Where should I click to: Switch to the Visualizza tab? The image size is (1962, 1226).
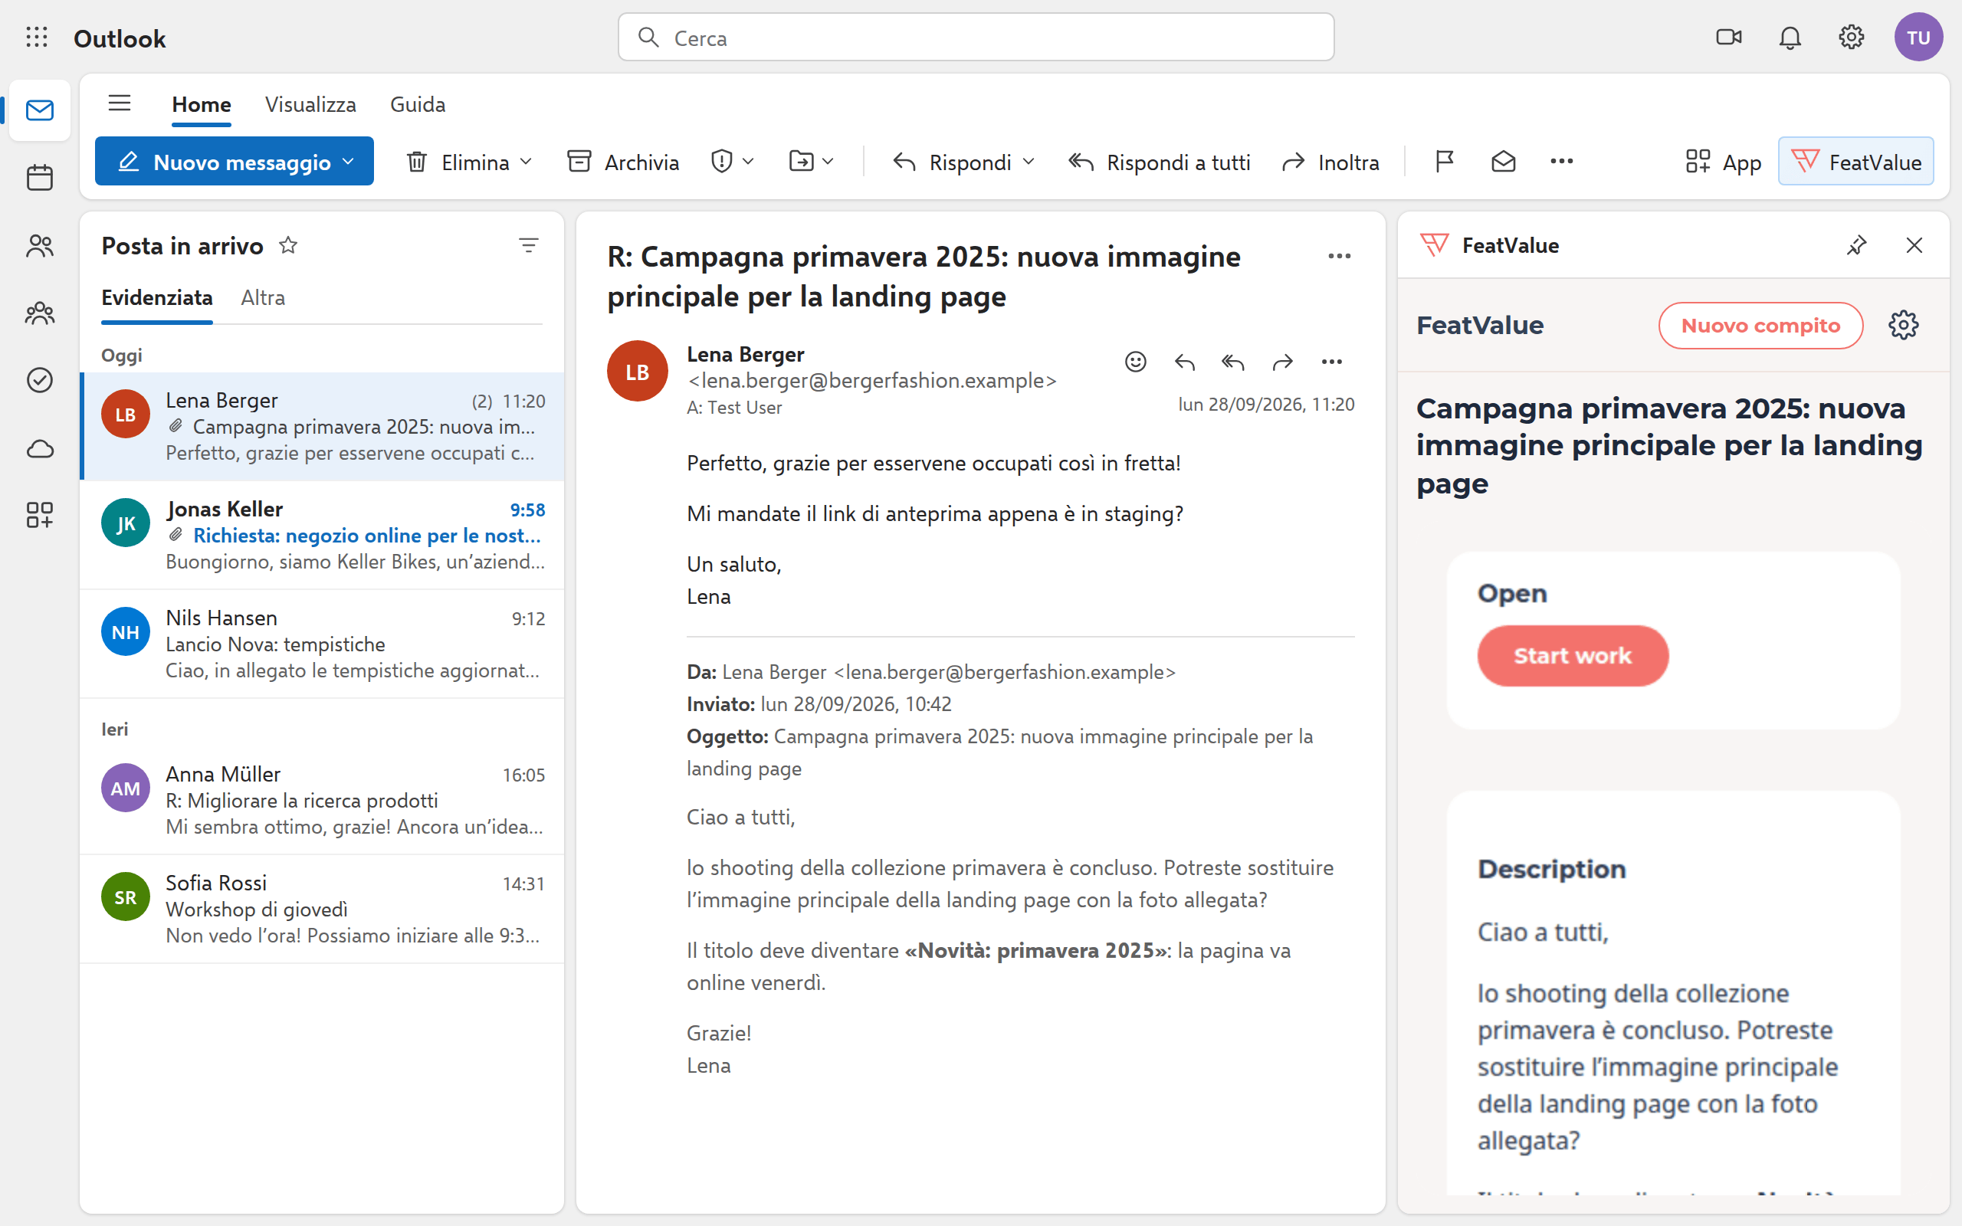click(310, 105)
